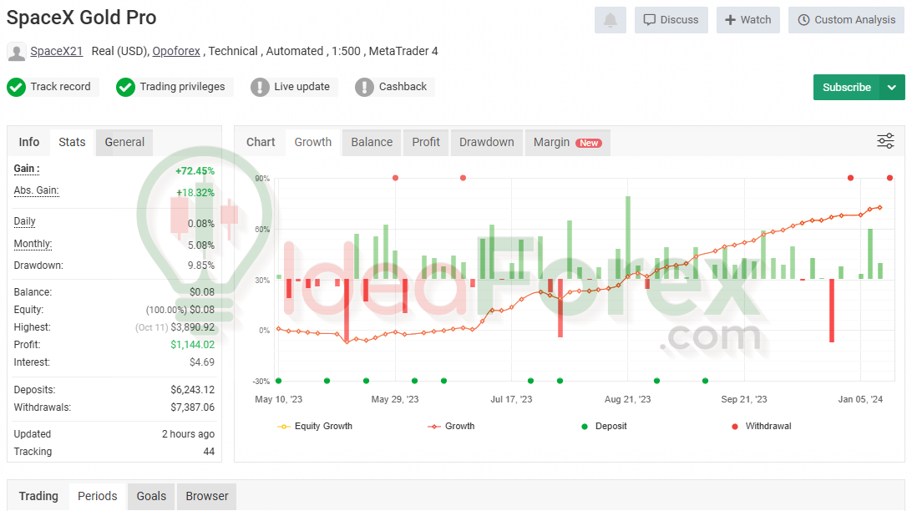Open Opoforex broker link
The height and width of the screenshot is (511, 912).
click(176, 51)
